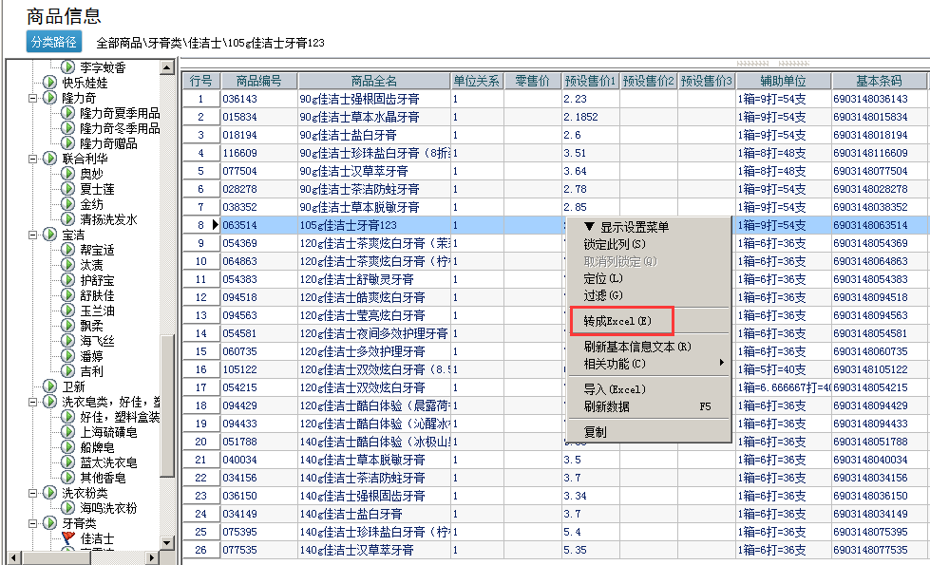Click the 商品全名 column header
Screen dimensions: 930x565
[x=374, y=82]
